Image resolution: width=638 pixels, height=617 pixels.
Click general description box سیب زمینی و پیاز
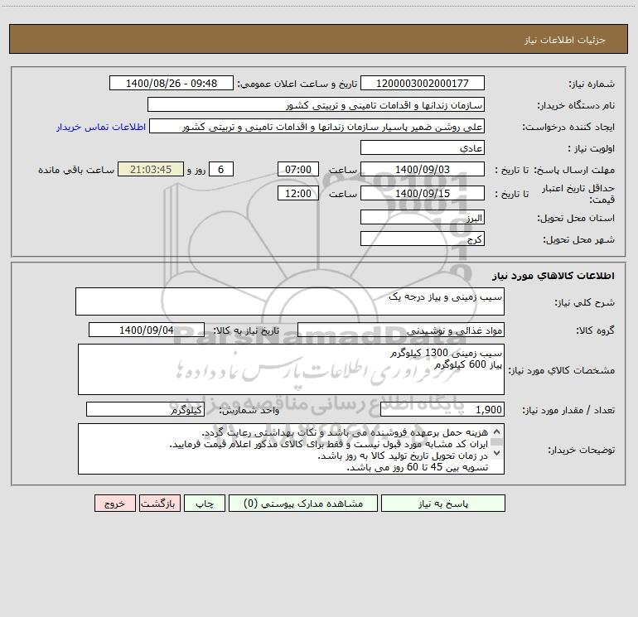[x=290, y=301]
